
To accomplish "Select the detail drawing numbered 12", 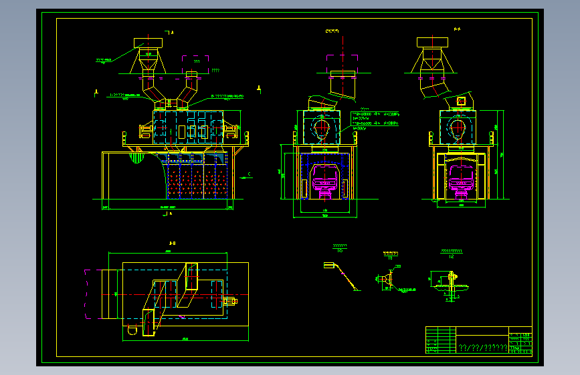I will 450,286.
